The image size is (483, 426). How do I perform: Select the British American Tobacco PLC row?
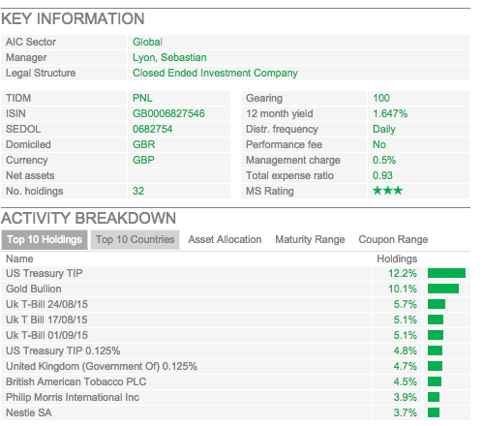pyautogui.click(x=235, y=381)
